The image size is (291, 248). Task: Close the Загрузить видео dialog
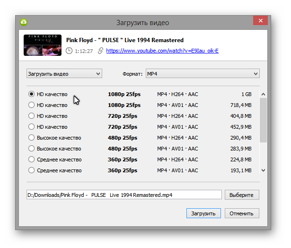click(260, 20)
